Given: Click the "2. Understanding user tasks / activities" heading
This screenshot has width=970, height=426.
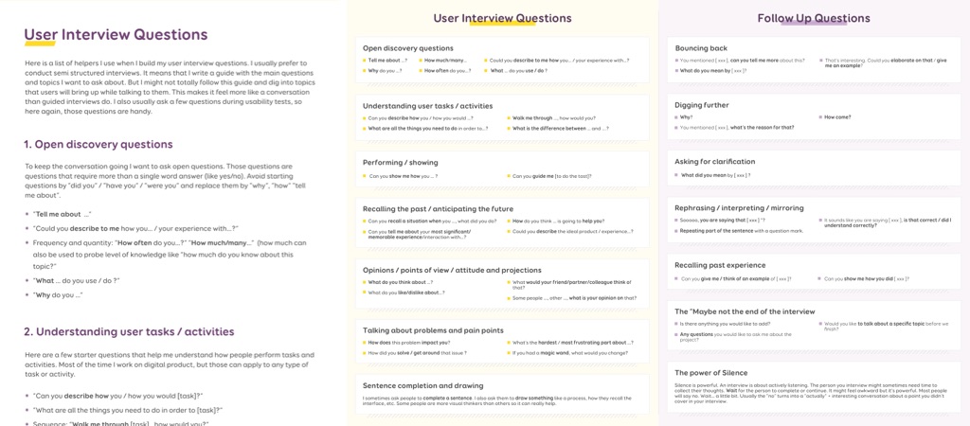Looking at the screenshot, I should click(129, 331).
